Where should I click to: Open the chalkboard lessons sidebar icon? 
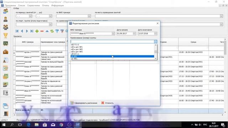(x=6, y=43)
